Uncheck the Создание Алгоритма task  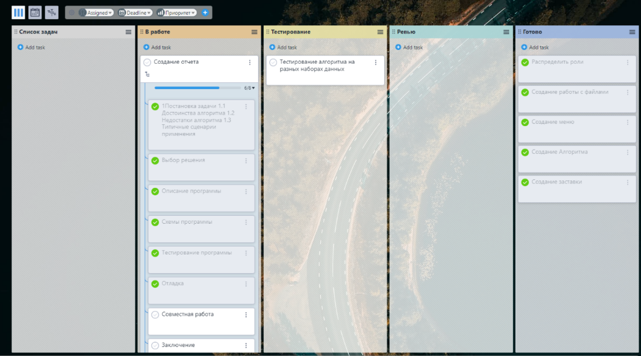pyautogui.click(x=525, y=152)
